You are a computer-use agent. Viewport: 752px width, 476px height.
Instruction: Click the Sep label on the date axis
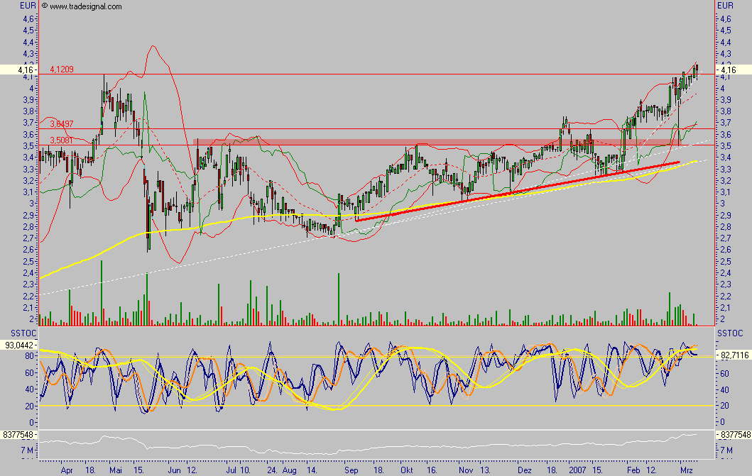pyautogui.click(x=351, y=470)
